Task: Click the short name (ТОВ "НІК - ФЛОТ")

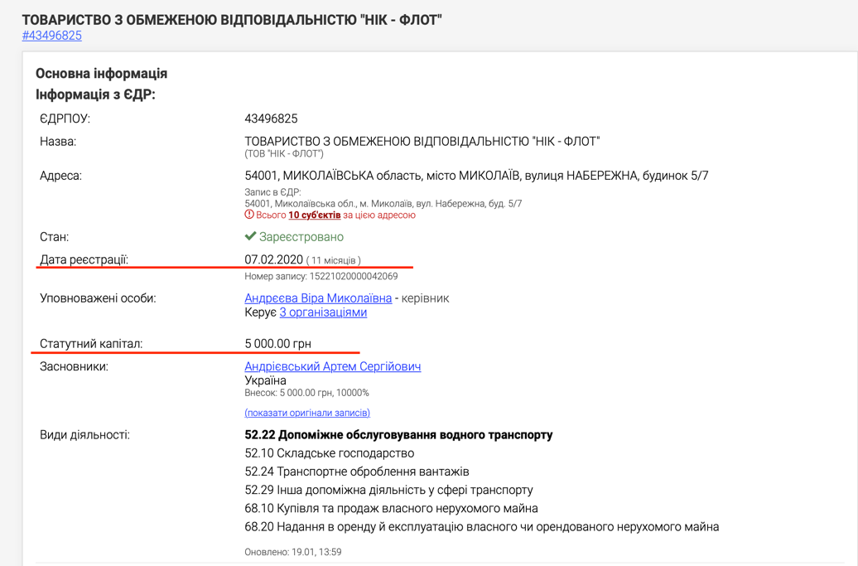Action: pyautogui.click(x=283, y=154)
